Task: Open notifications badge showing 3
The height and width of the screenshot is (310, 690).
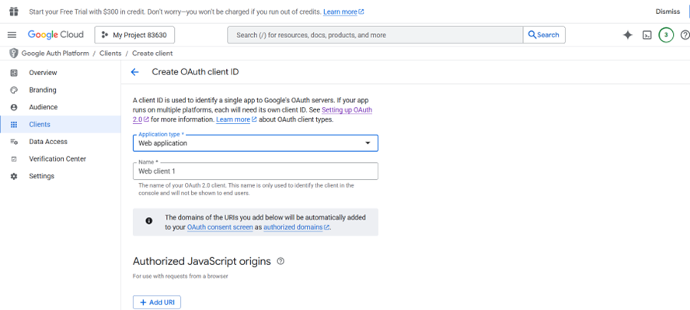Action: [x=666, y=35]
